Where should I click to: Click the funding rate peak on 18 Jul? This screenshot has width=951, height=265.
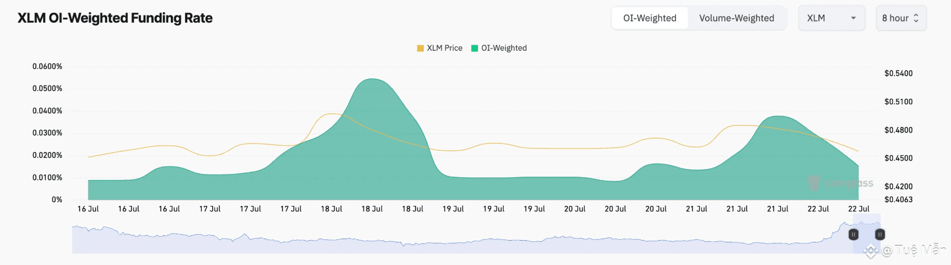[x=373, y=79]
